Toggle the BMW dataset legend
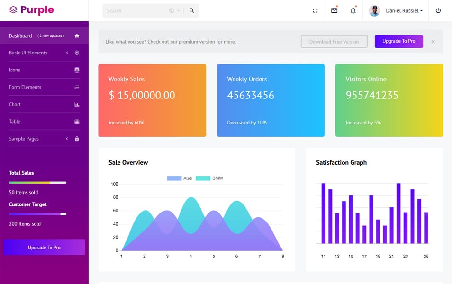This screenshot has height=284, width=452. (x=209, y=178)
